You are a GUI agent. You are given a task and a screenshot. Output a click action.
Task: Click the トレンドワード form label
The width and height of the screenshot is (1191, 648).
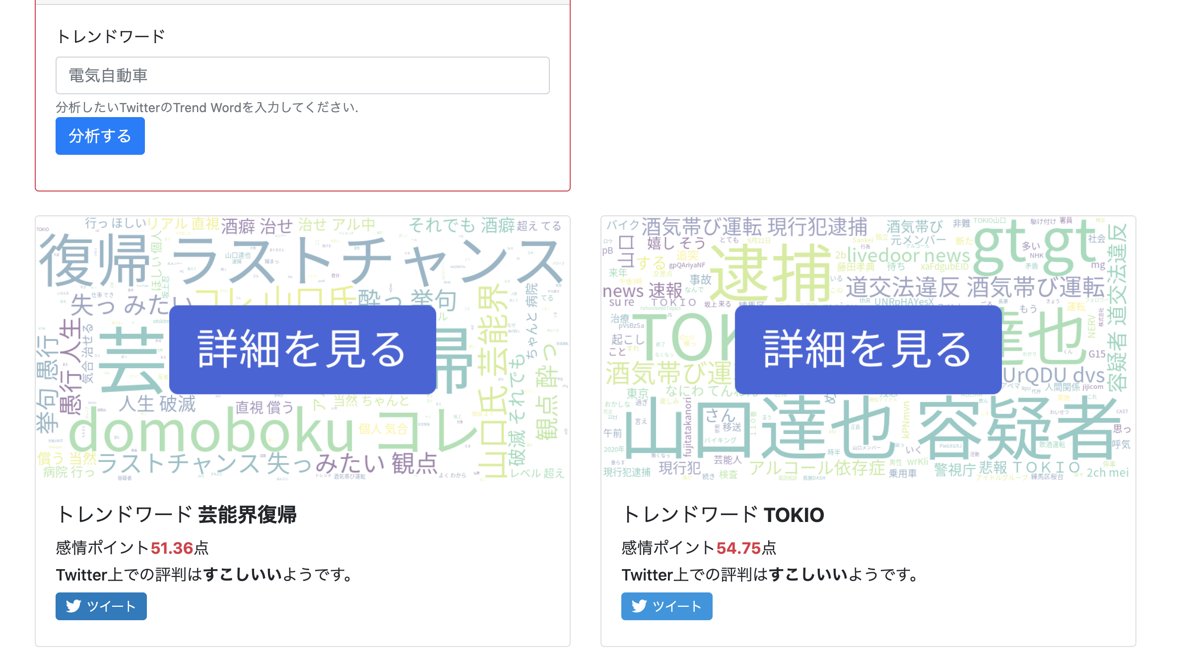(x=111, y=36)
